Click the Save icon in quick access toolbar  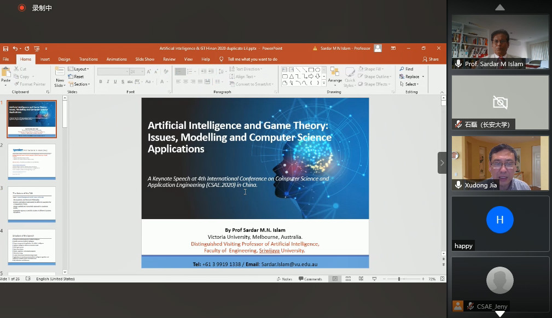click(5, 49)
